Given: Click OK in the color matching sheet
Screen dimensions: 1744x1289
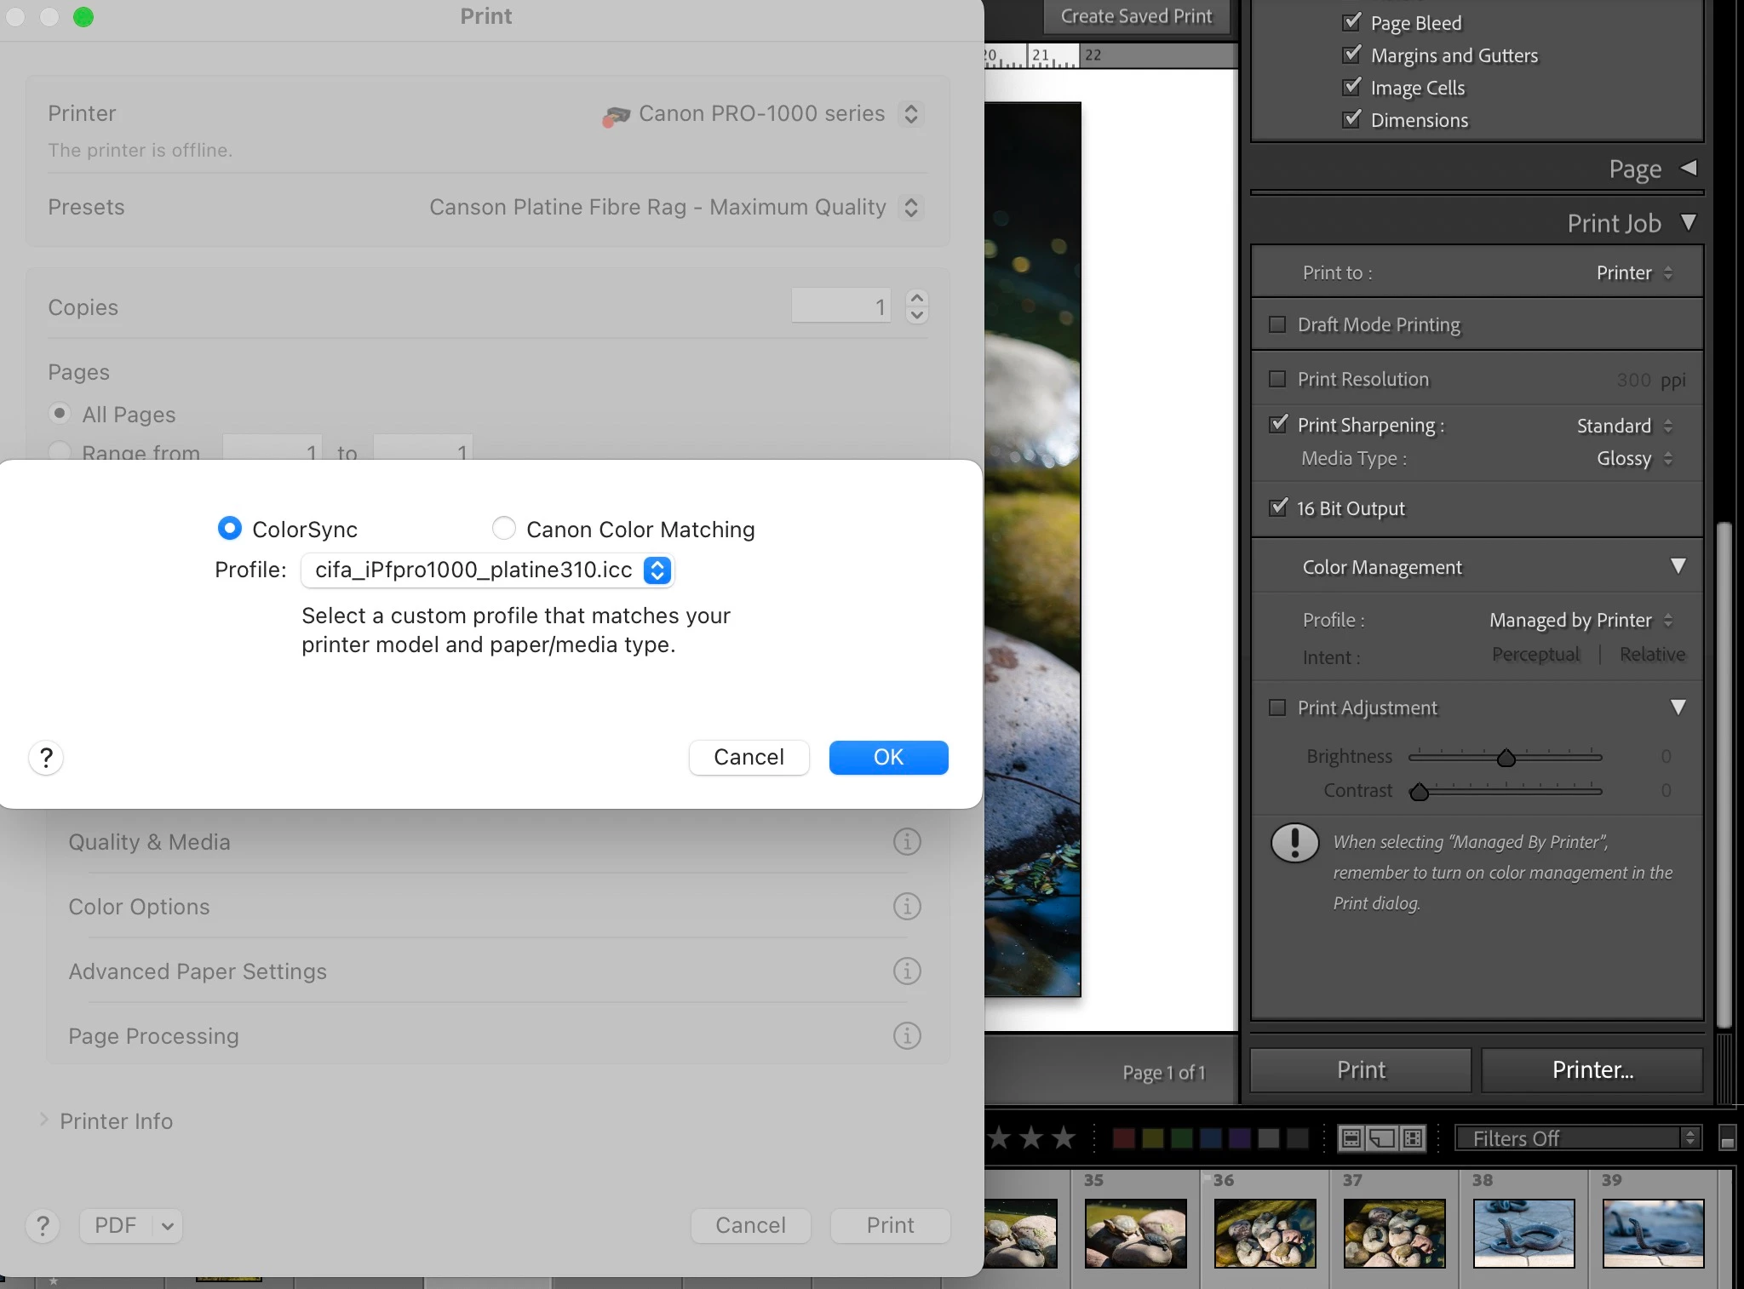Looking at the screenshot, I should point(888,757).
